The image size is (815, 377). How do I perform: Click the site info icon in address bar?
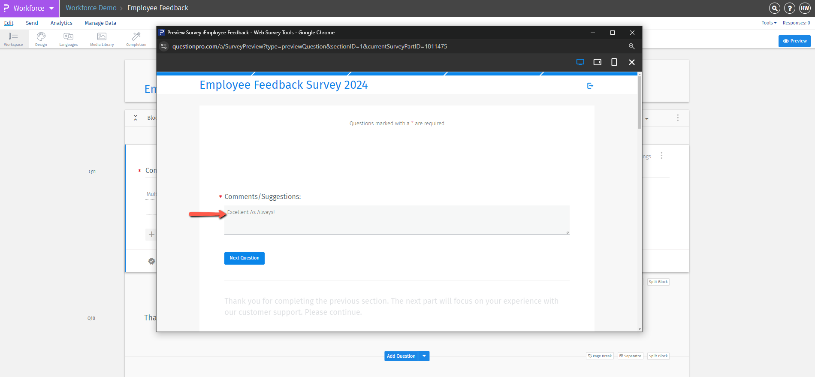(x=164, y=46)
